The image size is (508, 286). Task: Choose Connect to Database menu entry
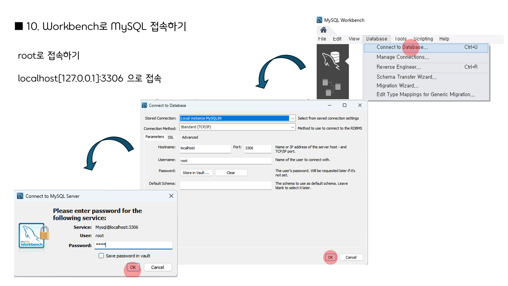pyautogui.click(x=426, y=47)
